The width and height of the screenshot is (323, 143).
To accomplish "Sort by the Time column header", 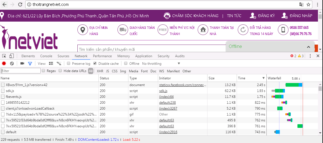I will point(251,78).
